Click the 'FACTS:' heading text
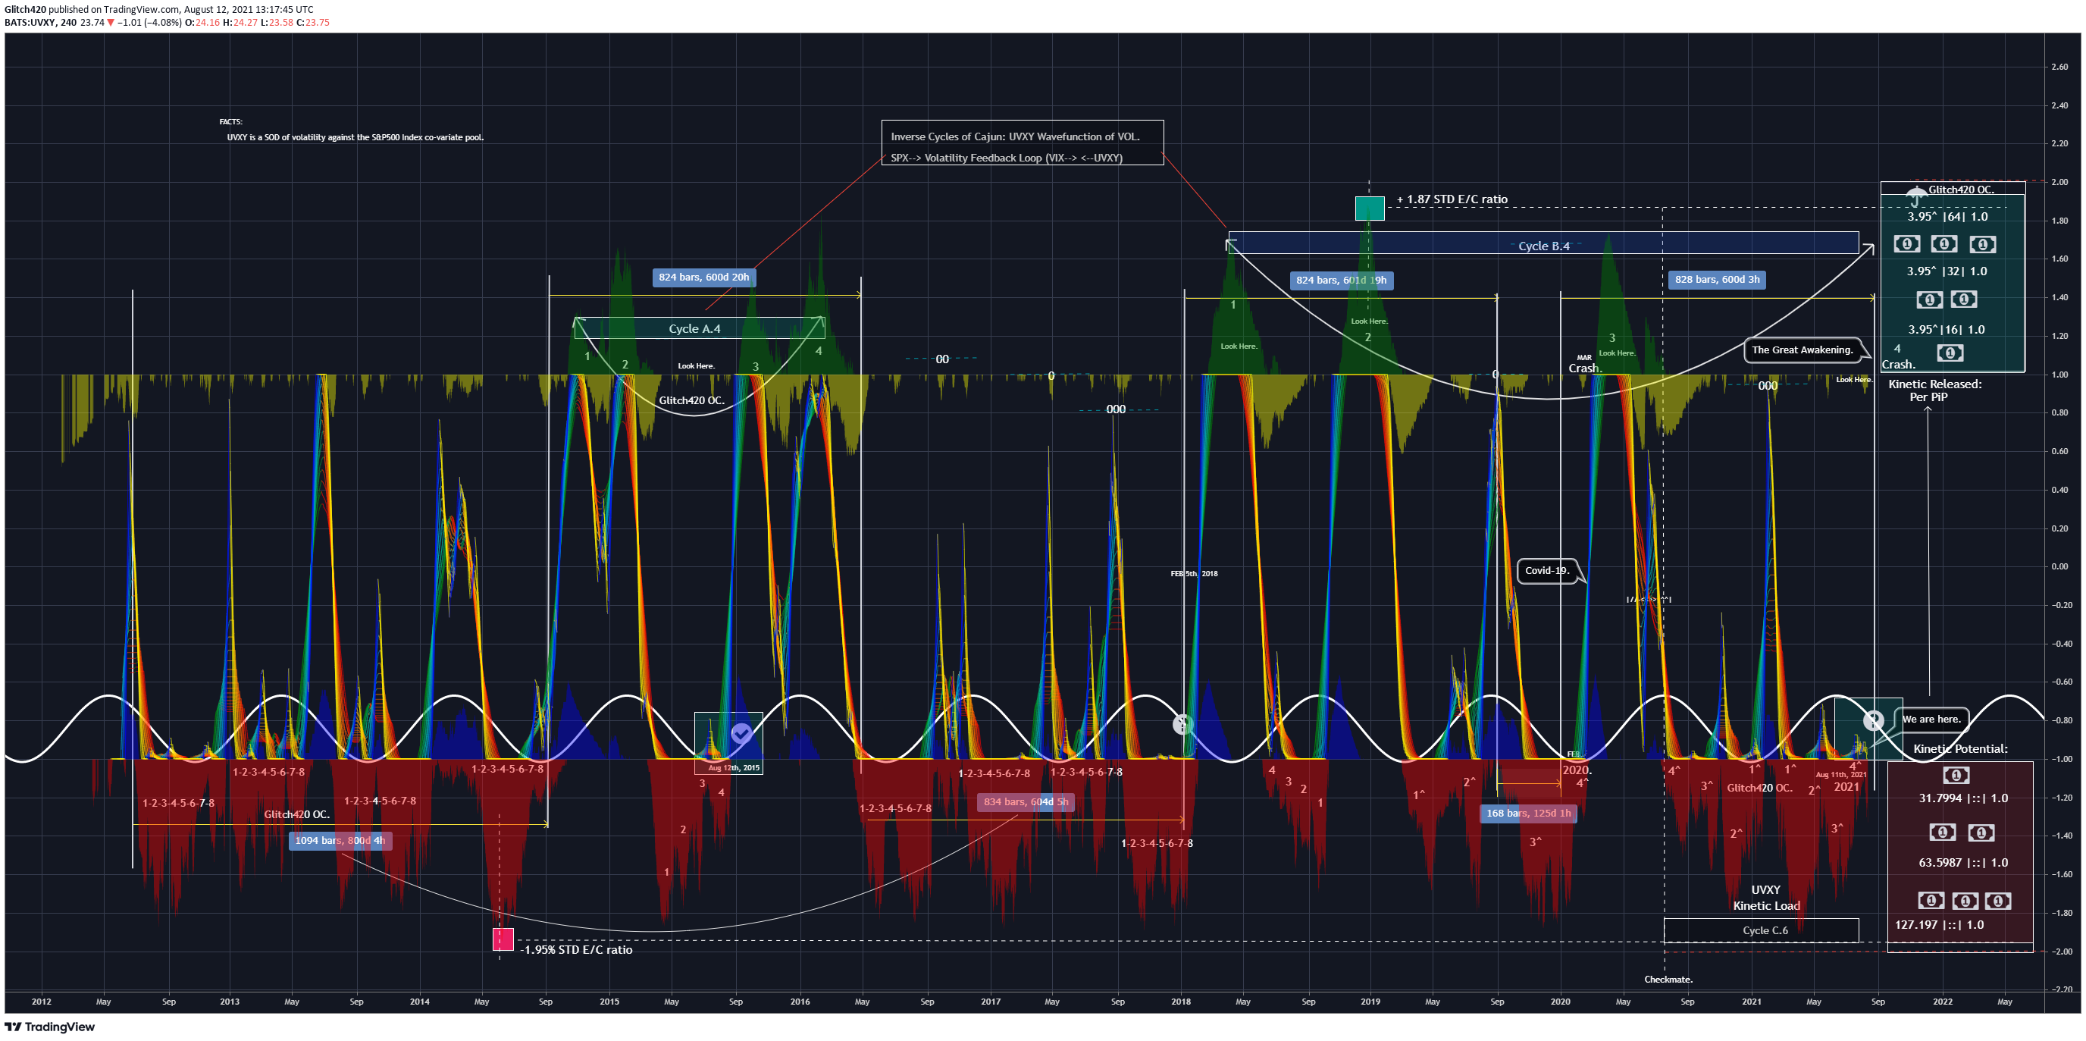 coord(230,121)
